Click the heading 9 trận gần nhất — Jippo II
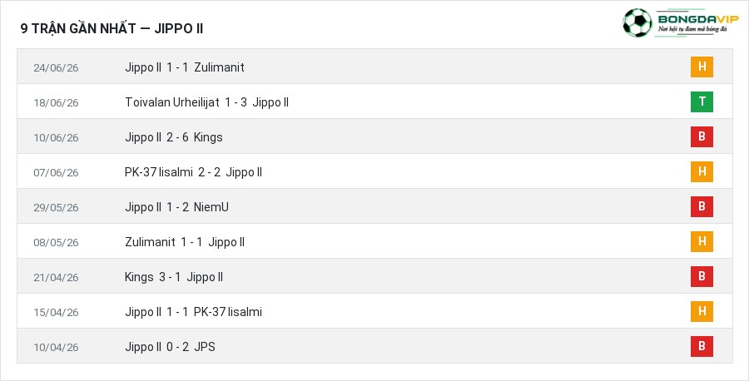 coord(112,28)
